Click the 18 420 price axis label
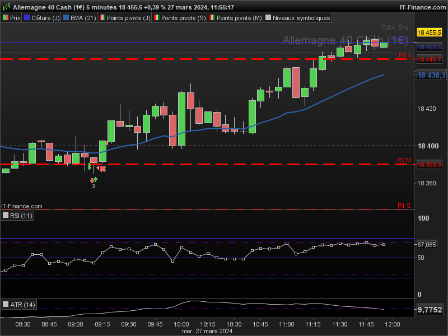This screenshot has height=336, width=448. (x=427, y=109)
